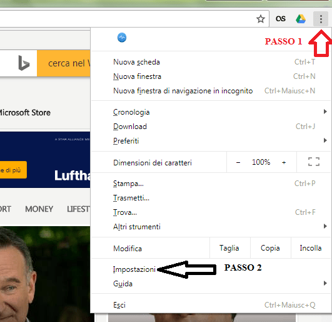Screen dimensions: 332x322
Task: Click the orange 'cerca nel' search button
Action: point(64,63)
